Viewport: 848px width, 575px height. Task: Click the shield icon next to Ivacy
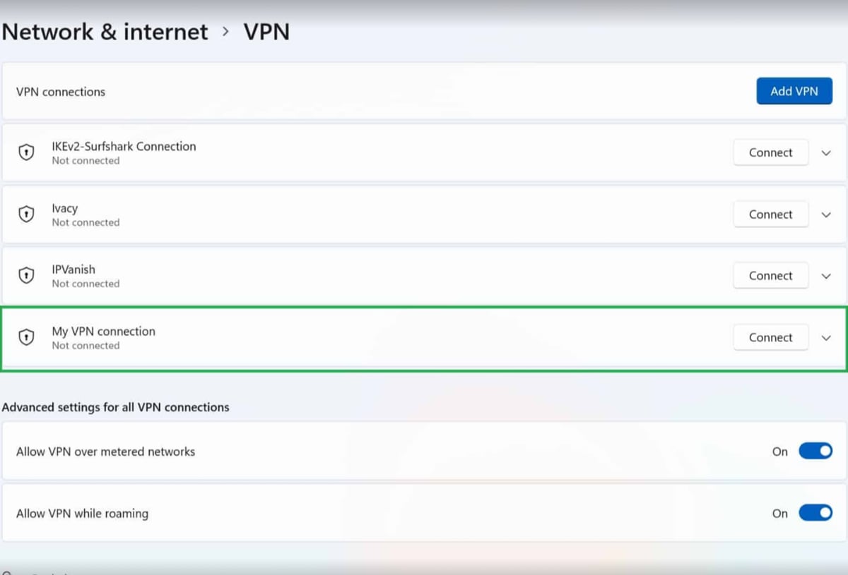tap(26, 214)
